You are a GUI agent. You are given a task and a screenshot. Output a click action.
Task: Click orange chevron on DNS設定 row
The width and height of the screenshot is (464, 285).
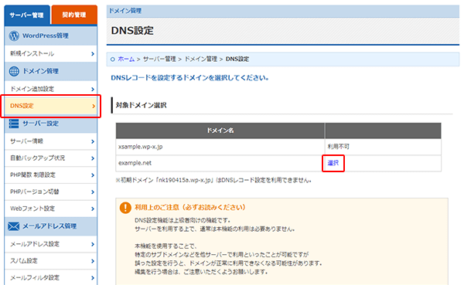pyautogui.click(x=94, y=106)
